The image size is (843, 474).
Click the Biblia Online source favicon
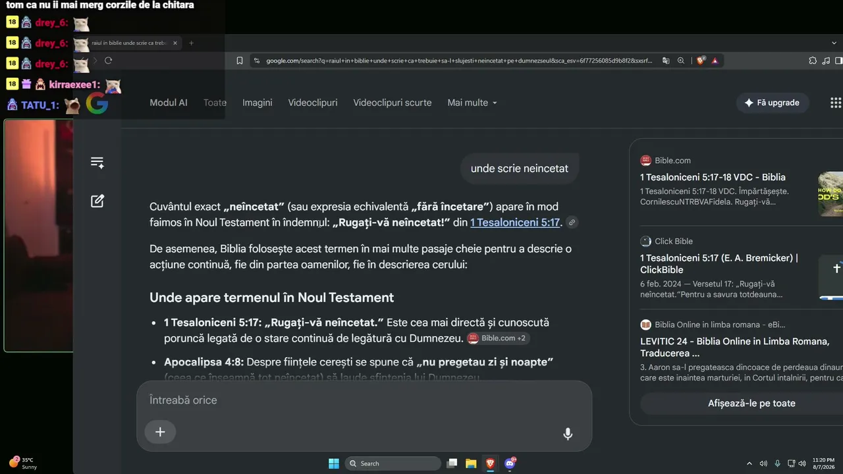coord(645,325)
